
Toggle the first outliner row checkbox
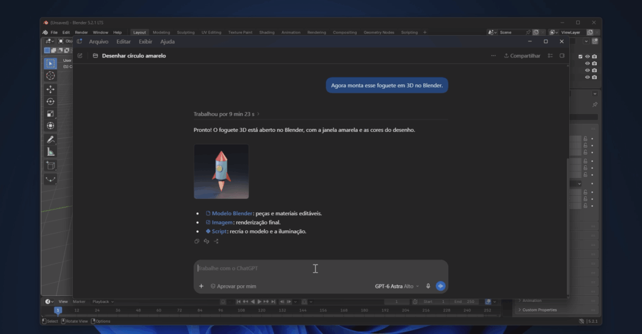[x=580, y=56]
